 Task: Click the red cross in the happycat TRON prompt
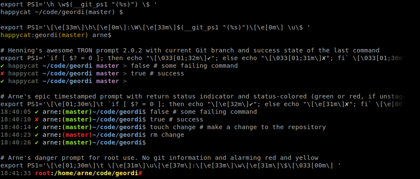click(3, 73)
